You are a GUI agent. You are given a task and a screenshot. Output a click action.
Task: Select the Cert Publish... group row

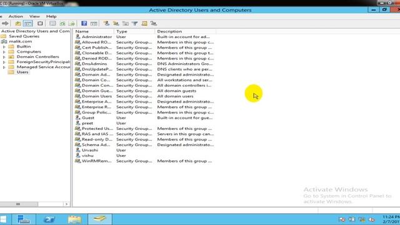point(144,47)
